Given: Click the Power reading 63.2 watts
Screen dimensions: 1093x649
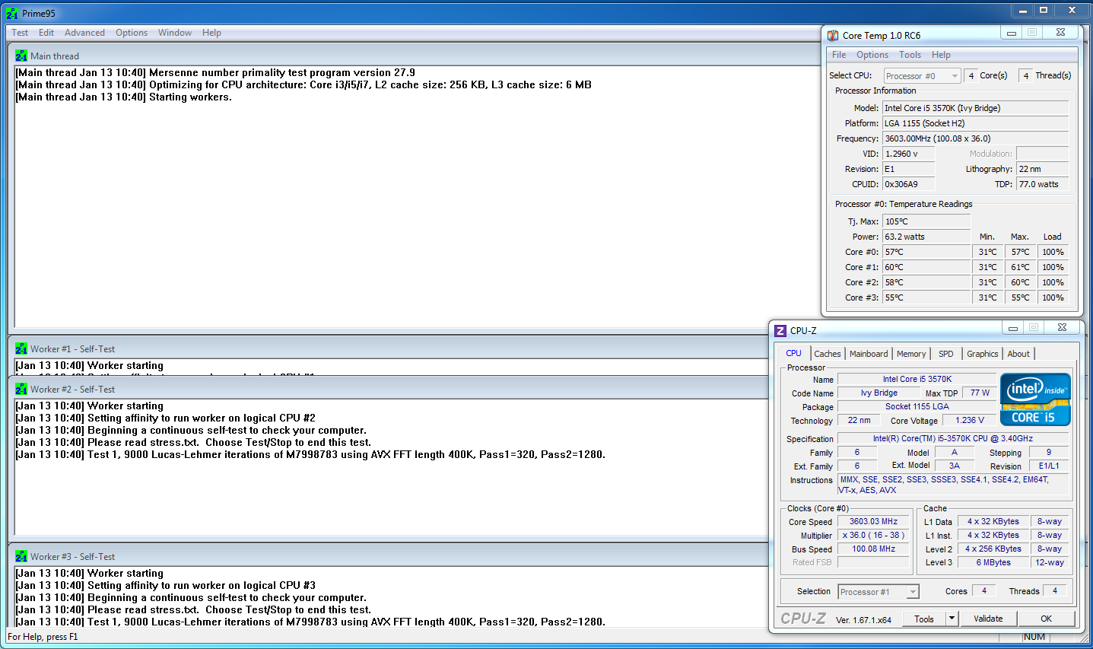Looking at the screenshot, I should coord(926,237).
